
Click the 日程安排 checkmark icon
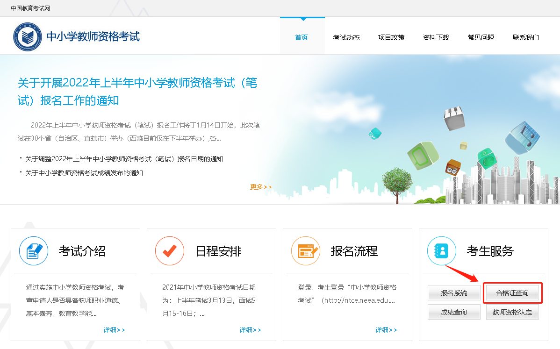point(170,251)
